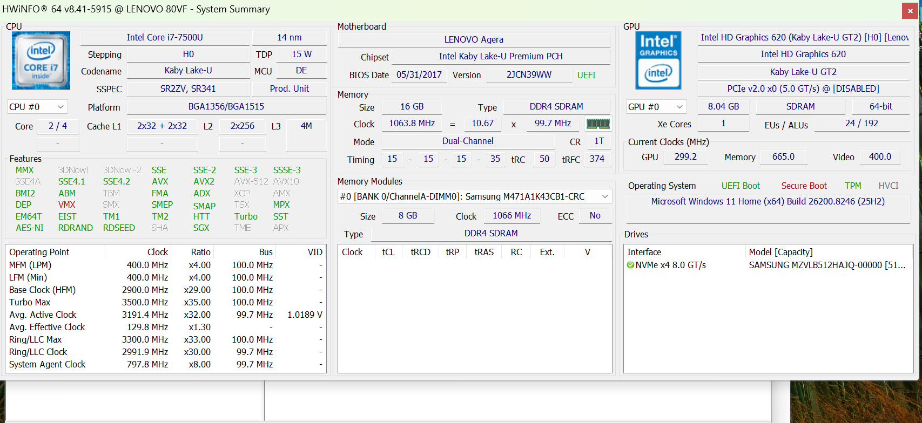The image size is (922, 423).
Task: Click the ECC value No
Action: tap(595, 215)
